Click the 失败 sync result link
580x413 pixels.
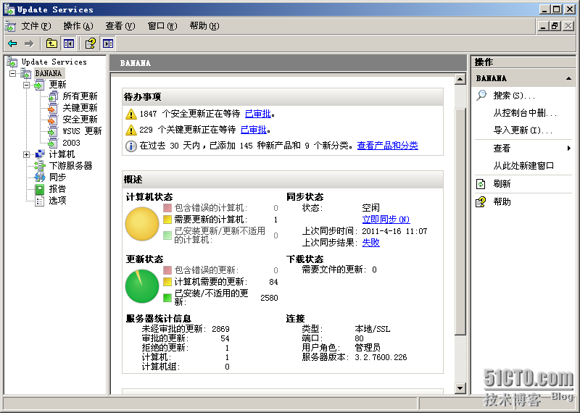[371, 243]
